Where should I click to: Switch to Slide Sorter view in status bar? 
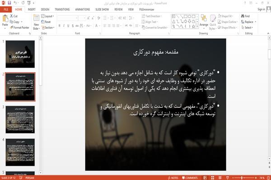[213, 178]
